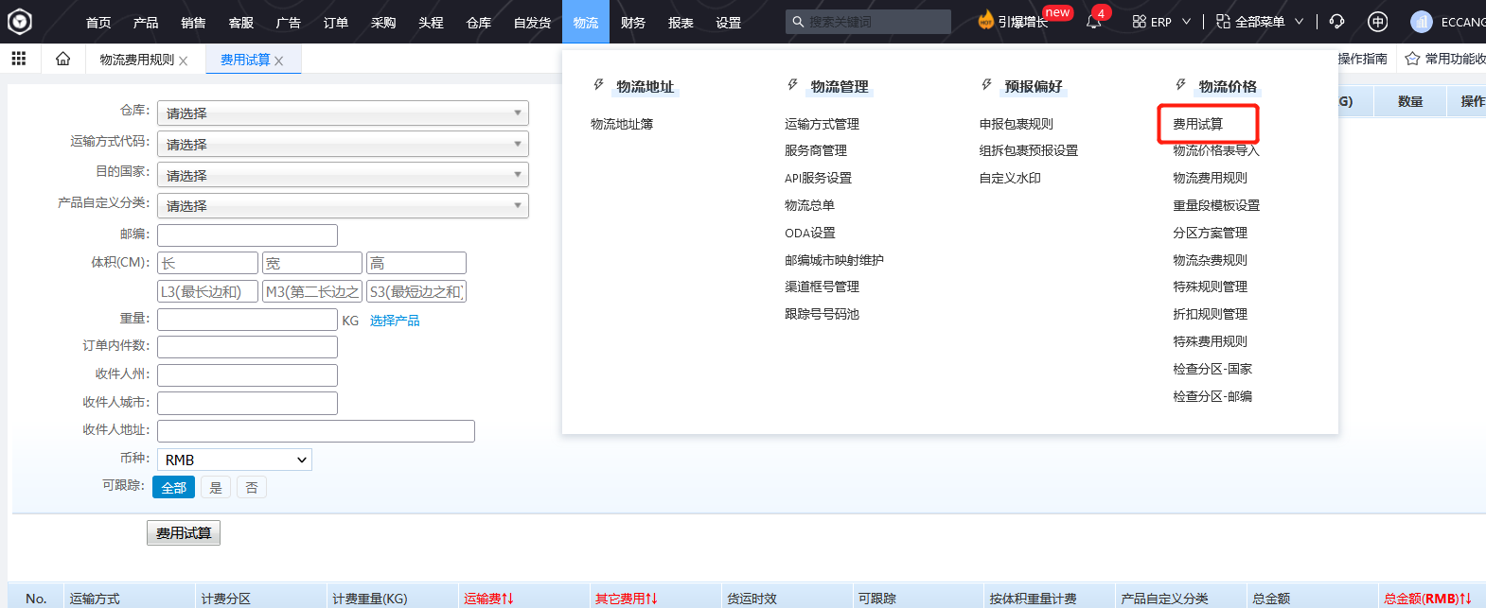Click the ECCANG logo icon
The image size is (1486, 608).
[20, 21]
